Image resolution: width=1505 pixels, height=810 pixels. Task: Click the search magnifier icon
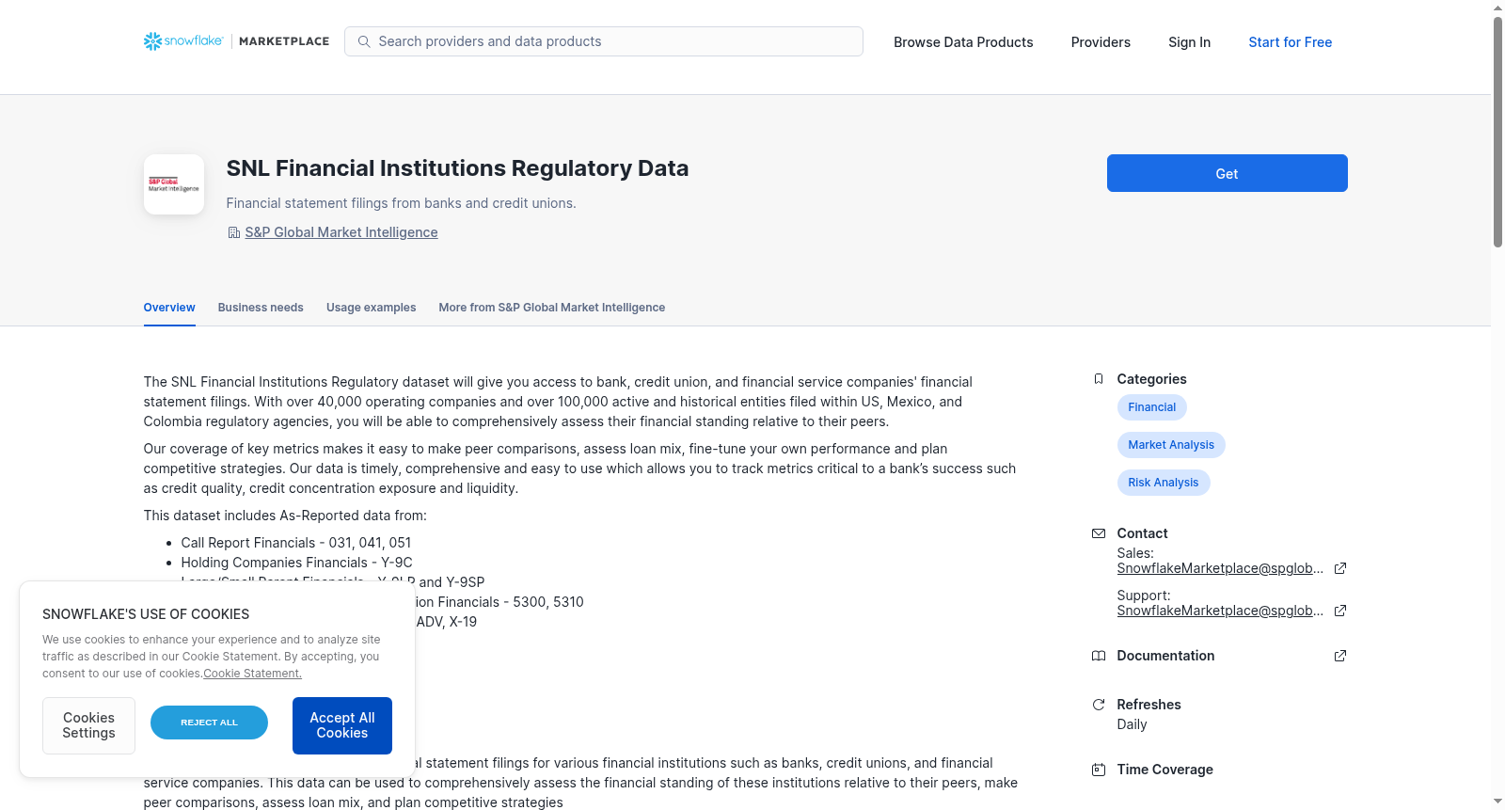pyautogui.click(x=364, y=41)
